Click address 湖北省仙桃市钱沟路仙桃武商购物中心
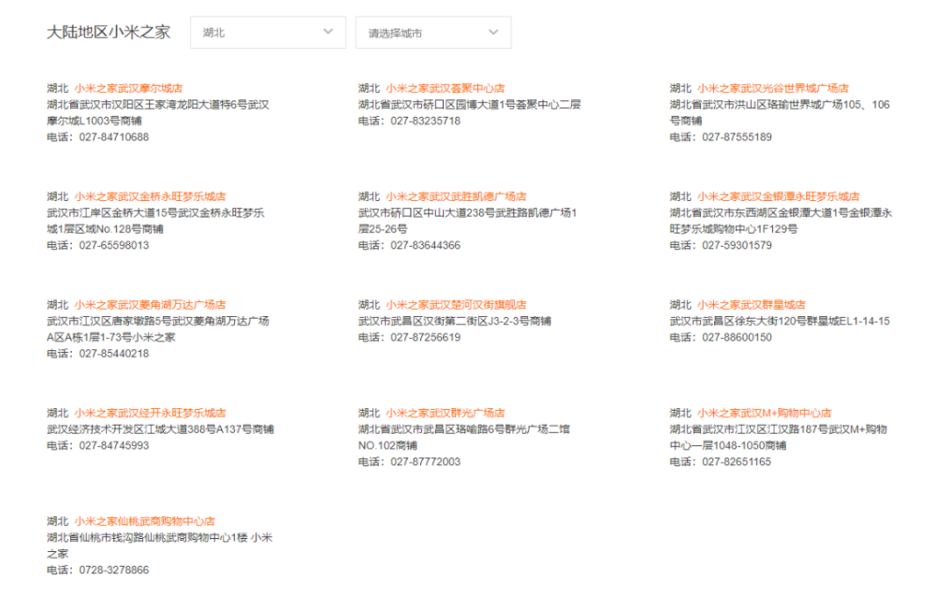The width and height of the screenshot is (936, 610). [159, 545]
